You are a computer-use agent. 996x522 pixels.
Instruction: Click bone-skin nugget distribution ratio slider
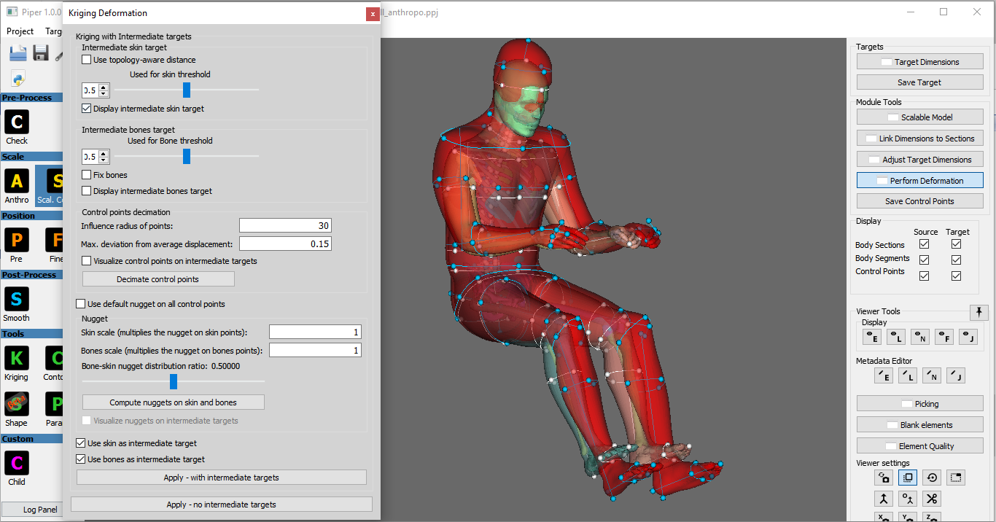[174, 381]
